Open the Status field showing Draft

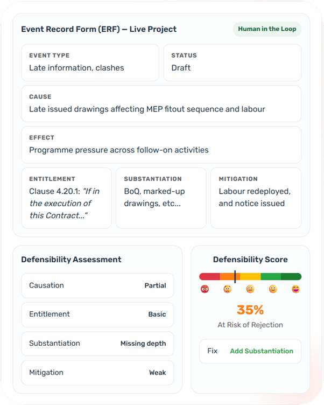(x=232, y=62)
